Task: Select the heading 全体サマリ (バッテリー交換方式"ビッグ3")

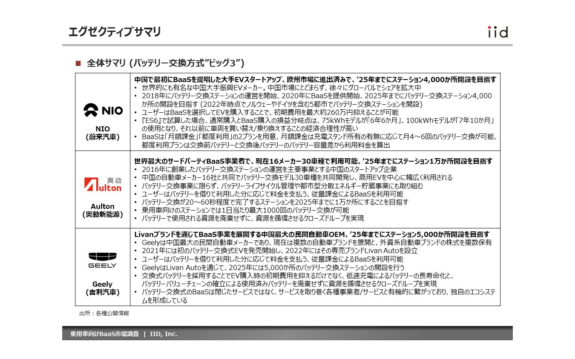Action: pyautogui.click(x=165, y=63)
